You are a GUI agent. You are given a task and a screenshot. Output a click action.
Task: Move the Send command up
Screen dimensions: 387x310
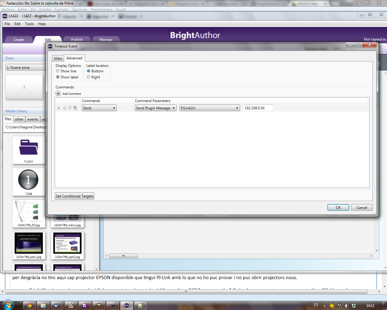point(64,108)
